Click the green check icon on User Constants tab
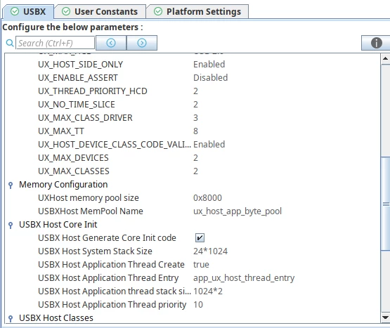This screenshot has width=390, height=328. (x=66, y=11)
